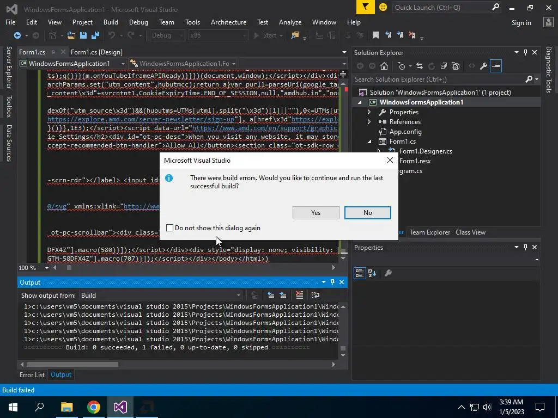
Task: Click the Find in Files toolbar icon
Action: pyautogui.click(x=295, y=35)
